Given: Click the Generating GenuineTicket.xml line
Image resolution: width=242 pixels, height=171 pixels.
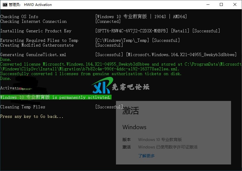Looking at the screenshot, I should (33, 55).
